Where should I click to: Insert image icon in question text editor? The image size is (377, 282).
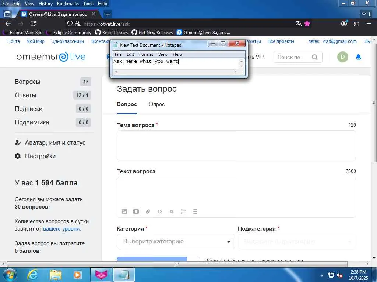(124, 211)
